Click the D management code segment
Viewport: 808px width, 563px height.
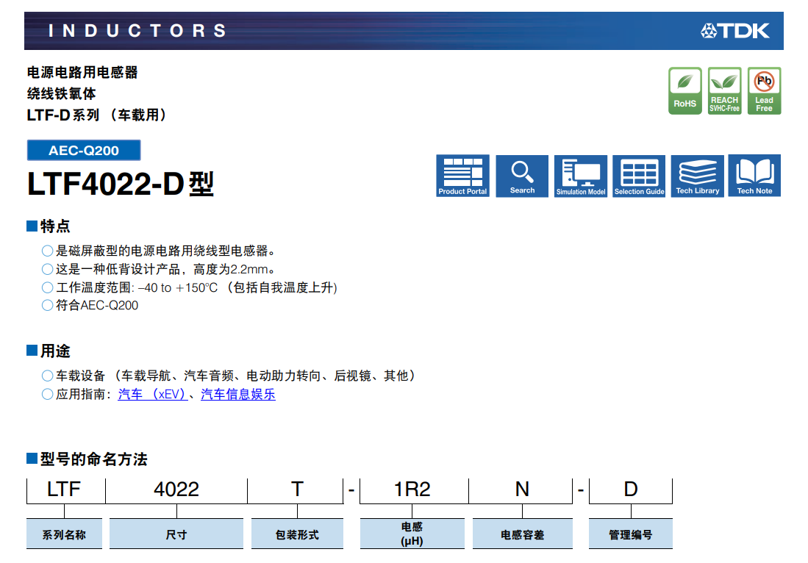(x=631, y=490)
